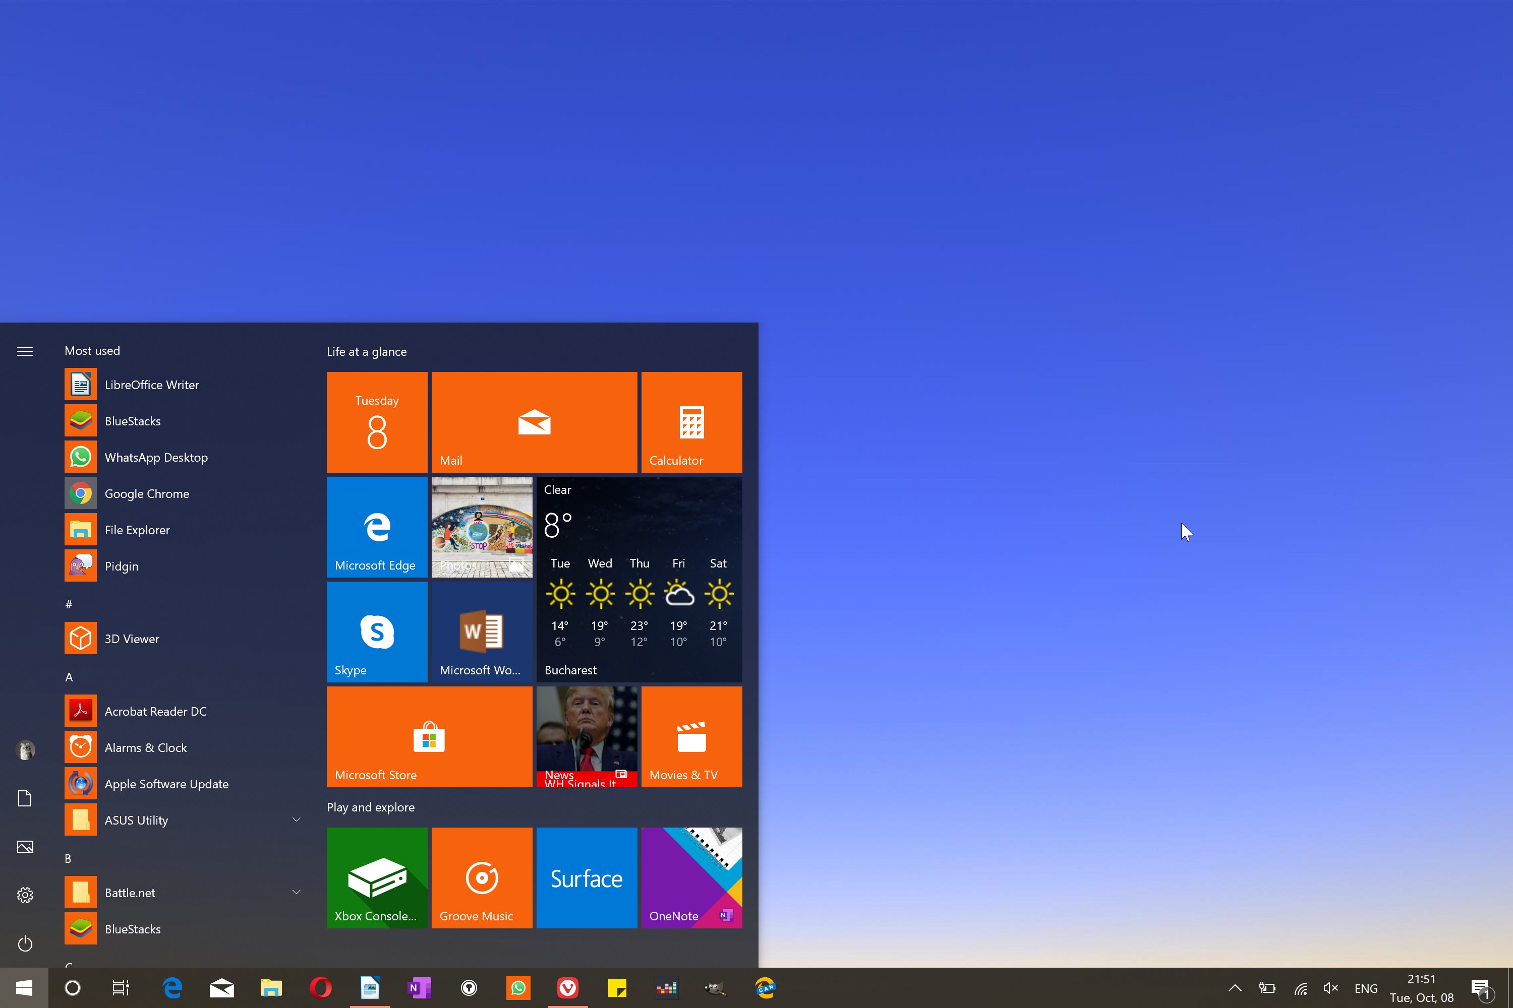Image resolution: width=1513 pixels, height=1008 pixels.
Task: Open Mail from the taskbar
Action: (222, 988)
